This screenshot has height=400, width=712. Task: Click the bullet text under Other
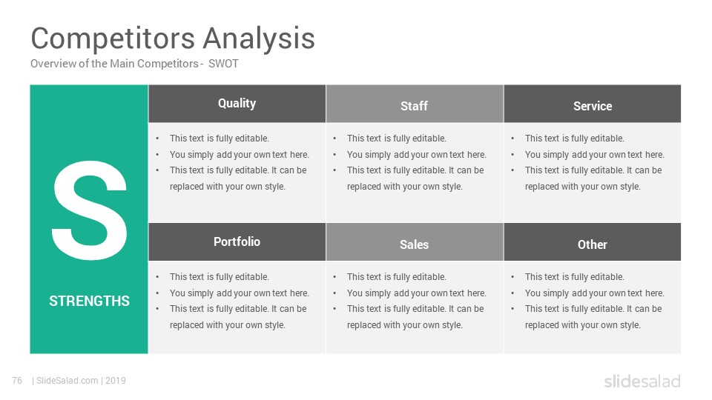click(x=587, y=301)
